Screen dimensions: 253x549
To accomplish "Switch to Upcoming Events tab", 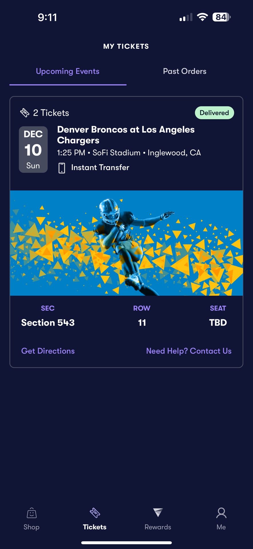I will point(68,71).
